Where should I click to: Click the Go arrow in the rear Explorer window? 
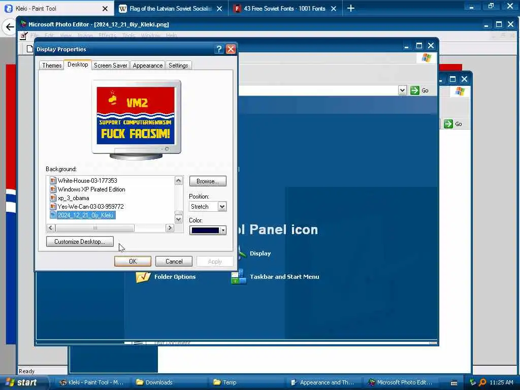[448, 124]
